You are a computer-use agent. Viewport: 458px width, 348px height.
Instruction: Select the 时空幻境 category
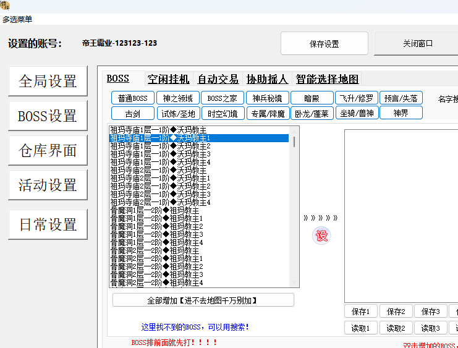[223, 113]
